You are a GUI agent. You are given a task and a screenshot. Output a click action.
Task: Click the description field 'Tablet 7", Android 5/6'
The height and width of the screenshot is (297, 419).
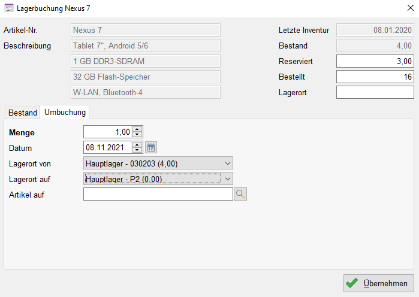click(x=146, y=46)
